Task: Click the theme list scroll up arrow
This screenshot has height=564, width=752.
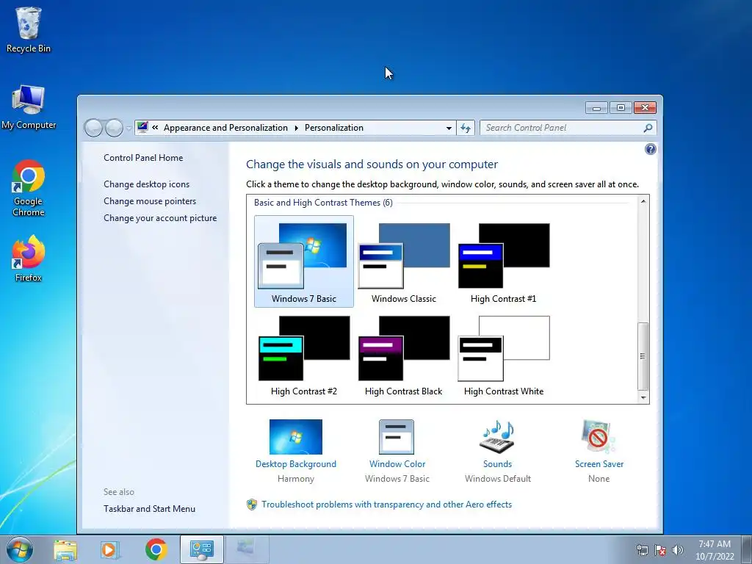Action: (643, 201)
